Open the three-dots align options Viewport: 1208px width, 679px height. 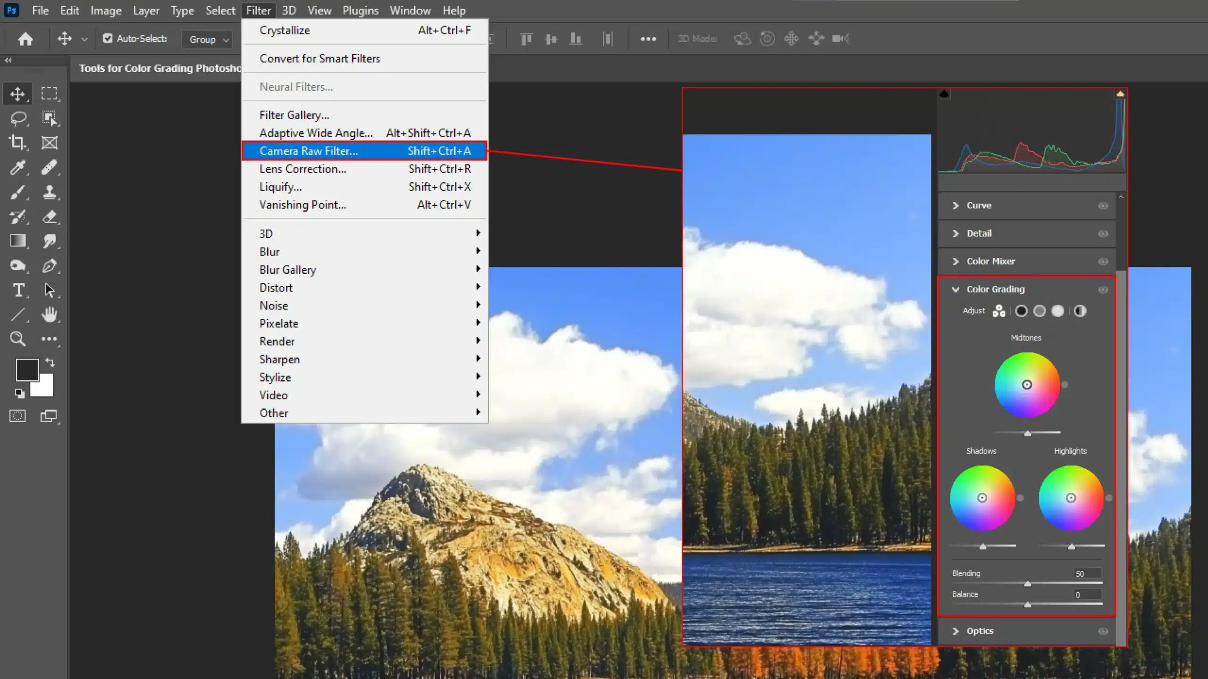(x=648, y=39)
